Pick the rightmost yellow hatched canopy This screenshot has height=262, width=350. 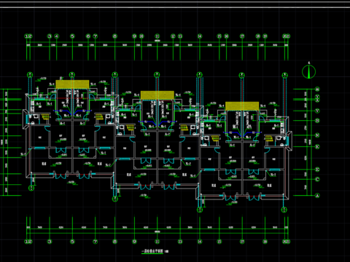click(242, 106)
